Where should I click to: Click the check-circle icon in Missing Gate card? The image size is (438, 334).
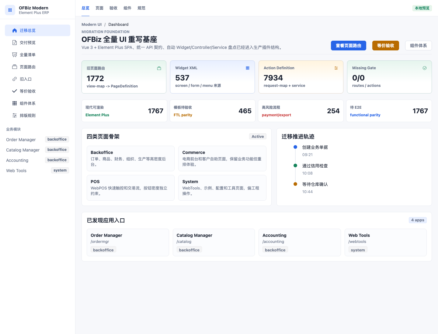[x=425, y=68]
